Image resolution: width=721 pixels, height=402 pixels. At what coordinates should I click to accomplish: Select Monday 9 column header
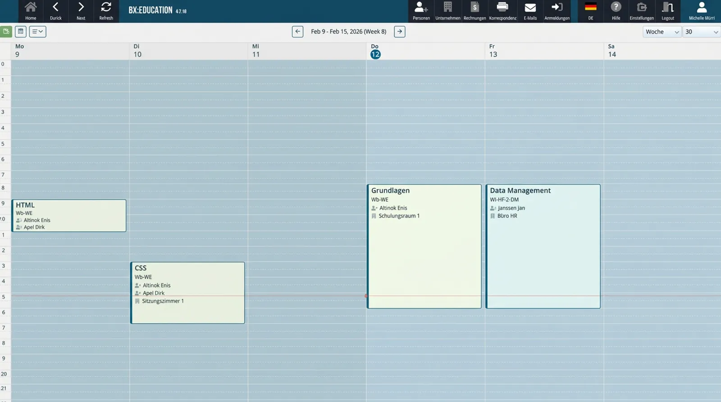(70, 51)
